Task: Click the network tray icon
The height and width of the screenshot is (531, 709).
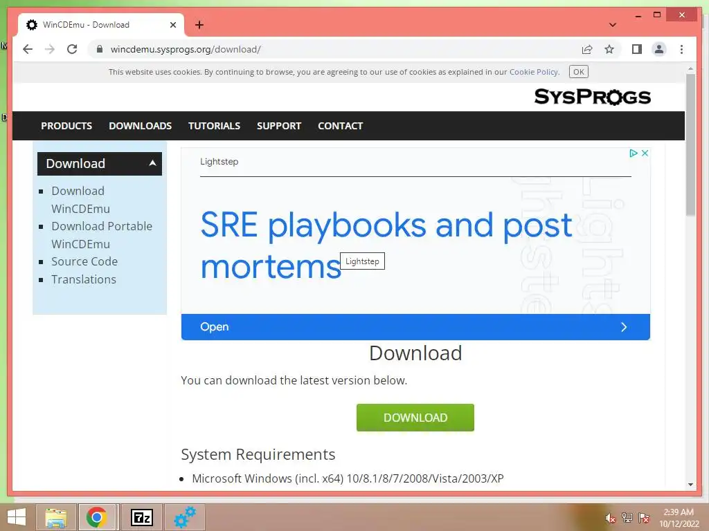Action: tap(627, 518)
